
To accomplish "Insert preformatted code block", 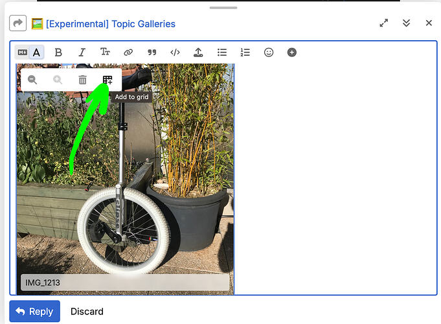I will 175,52.
